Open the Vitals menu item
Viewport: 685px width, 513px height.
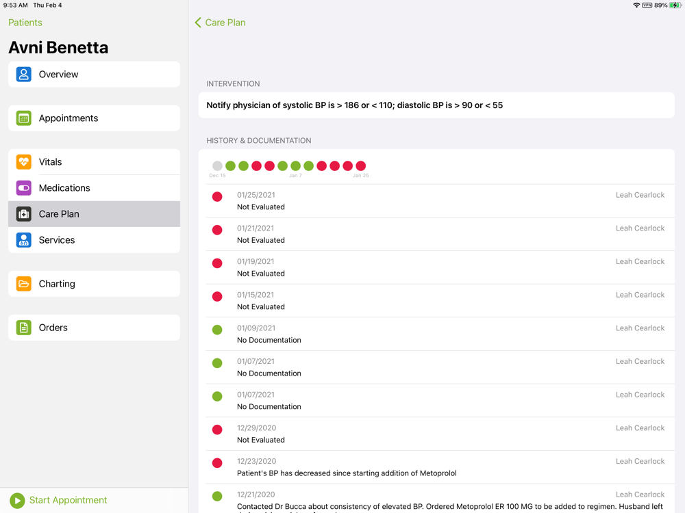(x=94, y=162)
